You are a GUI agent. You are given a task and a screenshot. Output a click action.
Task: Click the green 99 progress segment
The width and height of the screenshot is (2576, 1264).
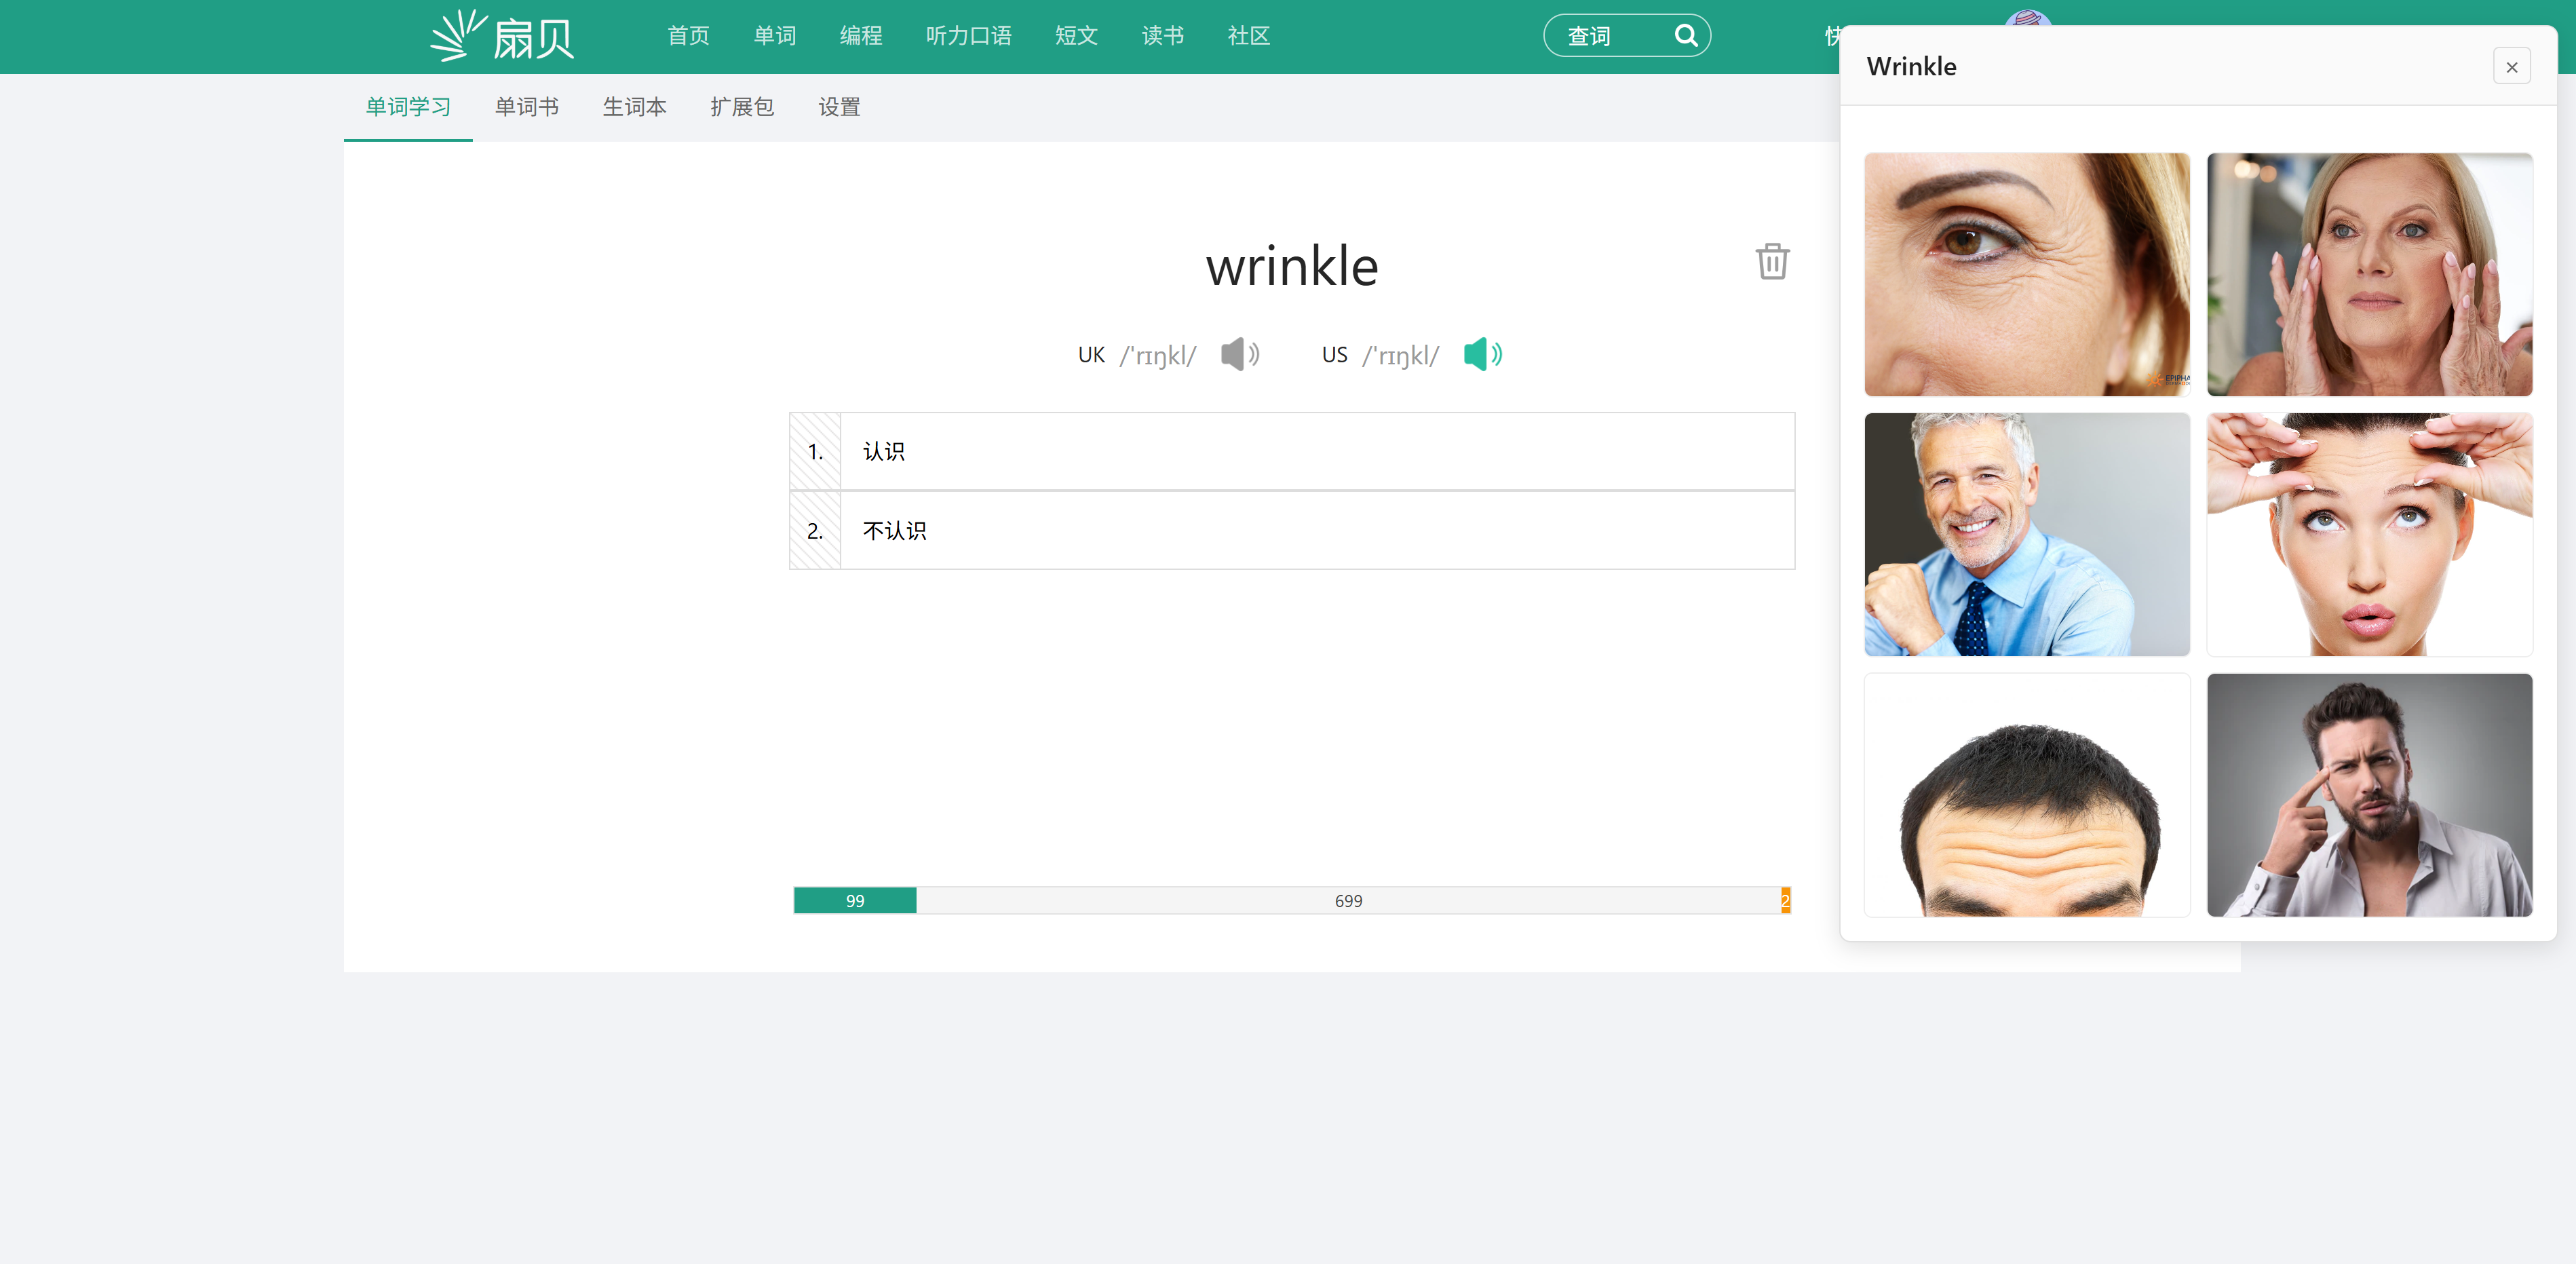pyautogui.click(x=854, y=900)
